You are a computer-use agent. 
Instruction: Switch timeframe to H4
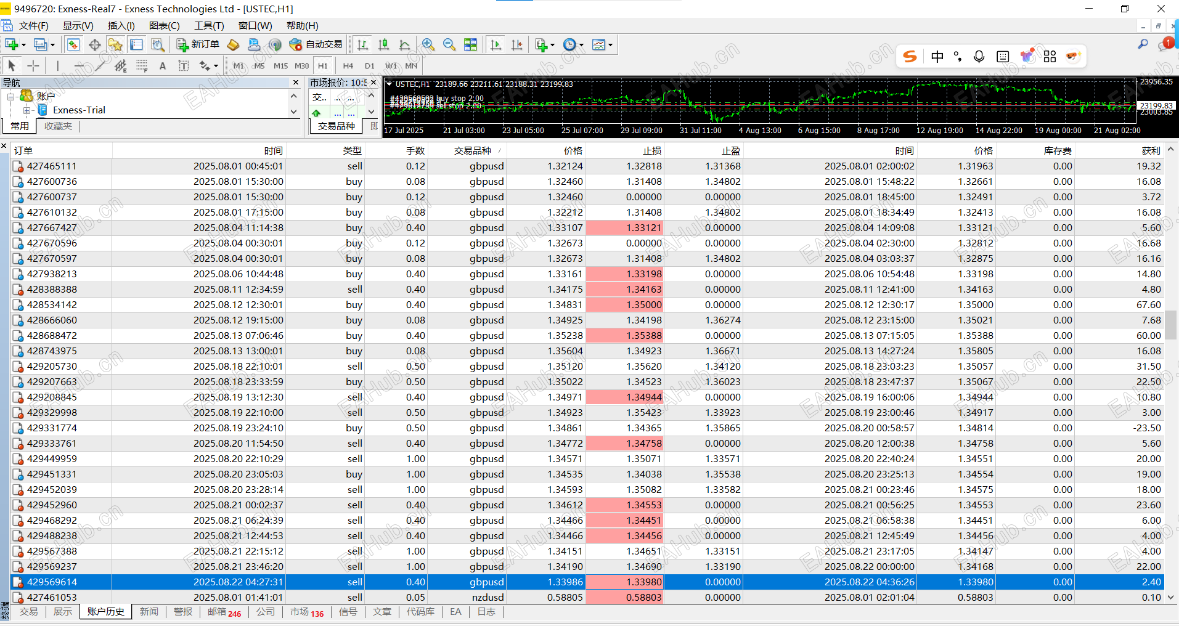[x=348, y=66]
